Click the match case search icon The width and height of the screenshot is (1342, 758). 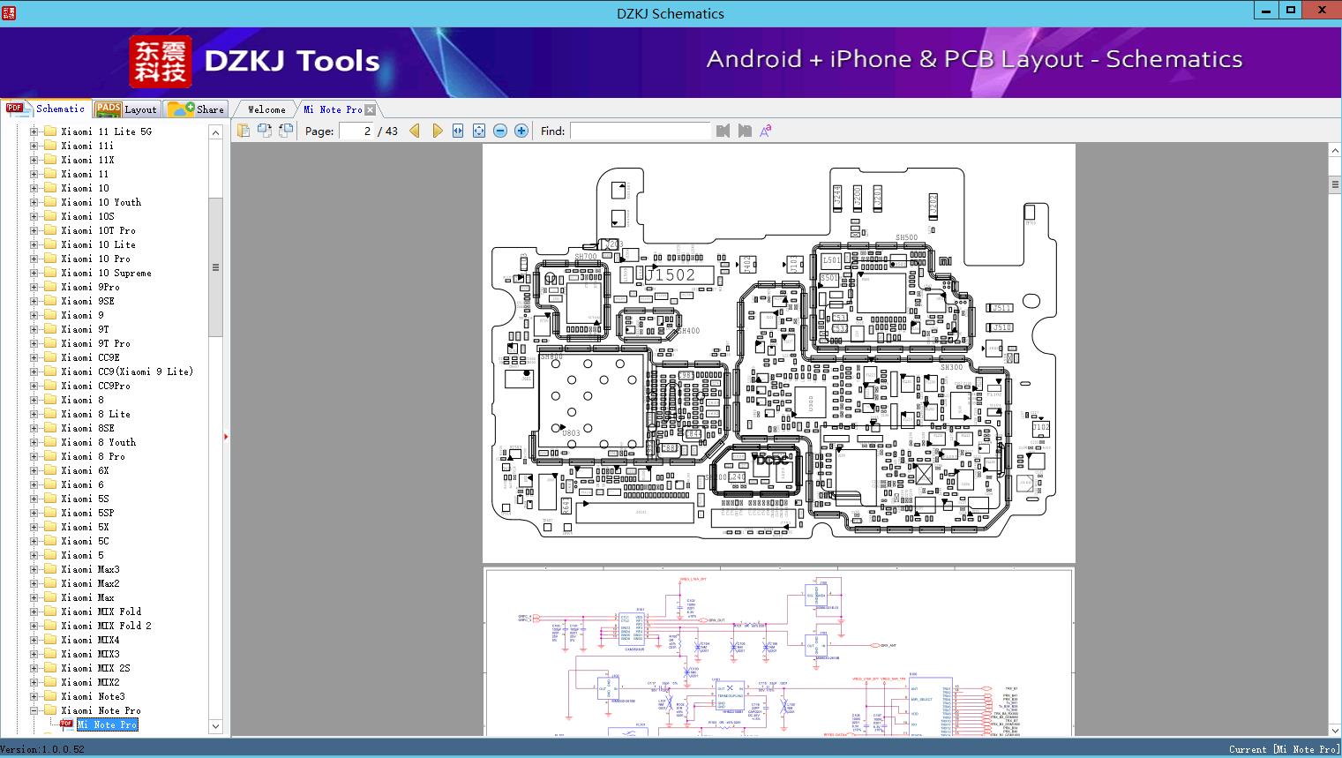coord(765,131)
